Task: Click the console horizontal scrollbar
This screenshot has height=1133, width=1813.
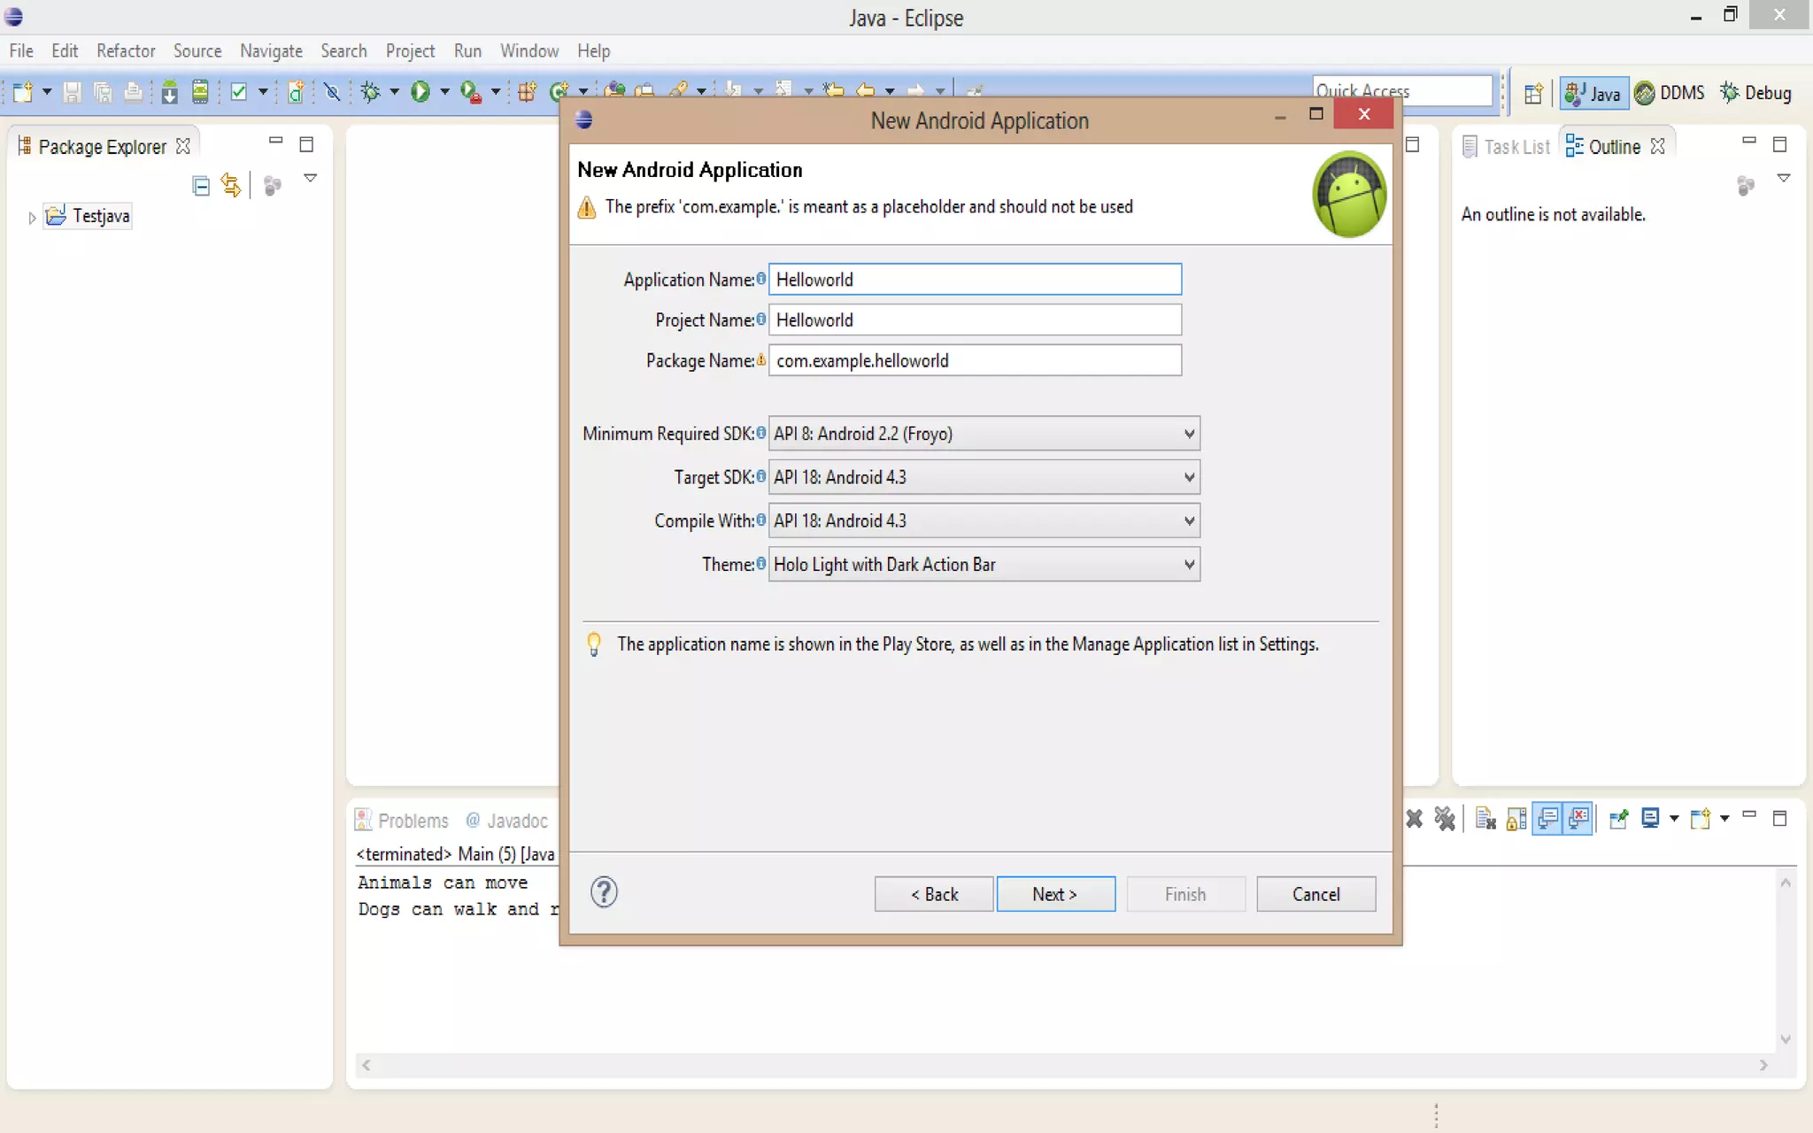Action: (1065, 1065)
